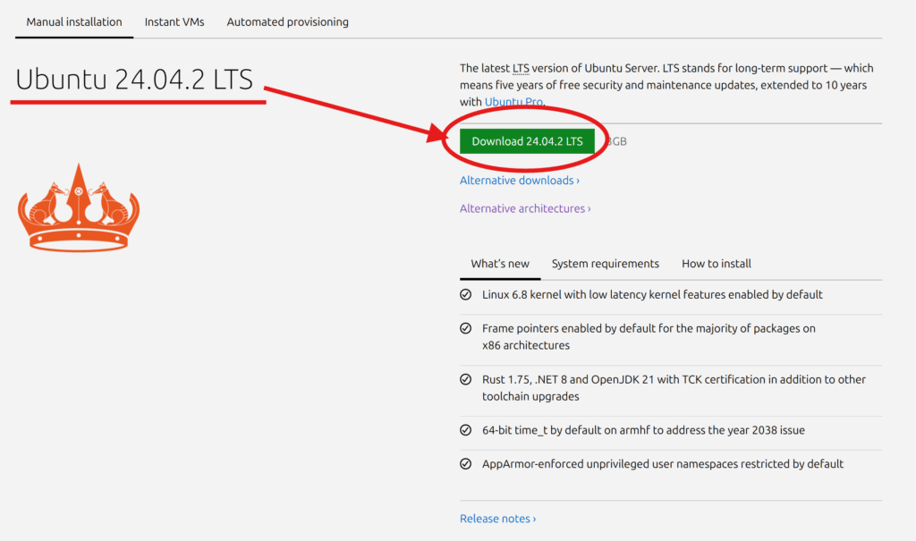Follow the Alternative downloads link
This screenshot has width=916, height=541.
520,181
